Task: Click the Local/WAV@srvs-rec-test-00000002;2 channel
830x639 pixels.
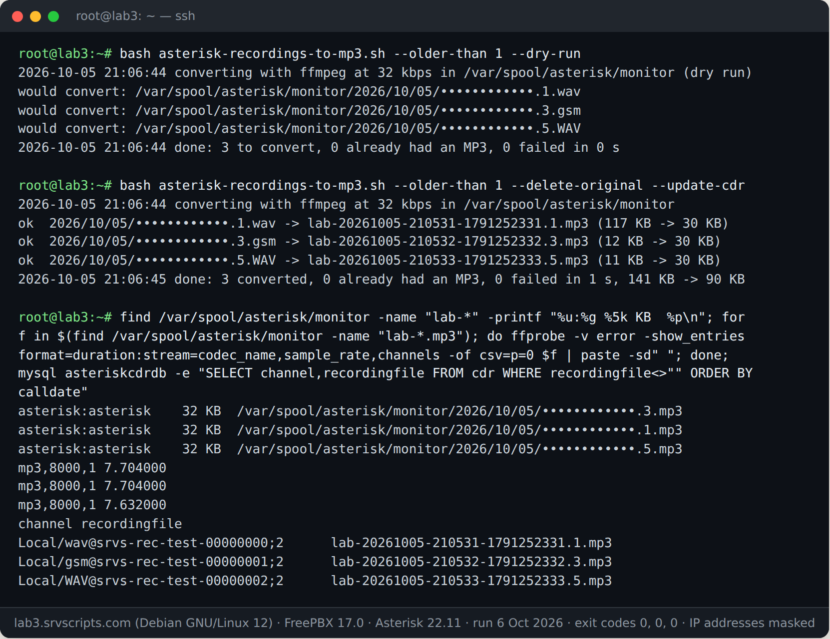Action: pyautogui.click(x=151, y=581)
